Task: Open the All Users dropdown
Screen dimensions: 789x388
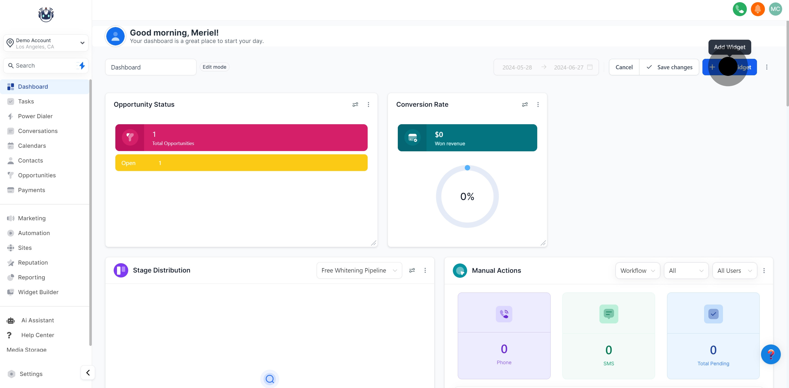Action: (x=734, y=271)
